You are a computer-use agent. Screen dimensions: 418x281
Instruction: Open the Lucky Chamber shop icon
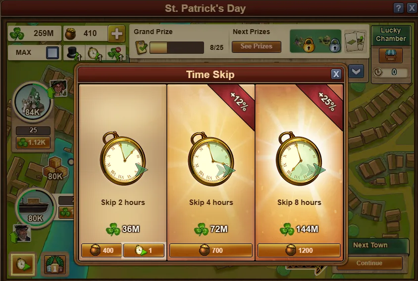point(391,56)
